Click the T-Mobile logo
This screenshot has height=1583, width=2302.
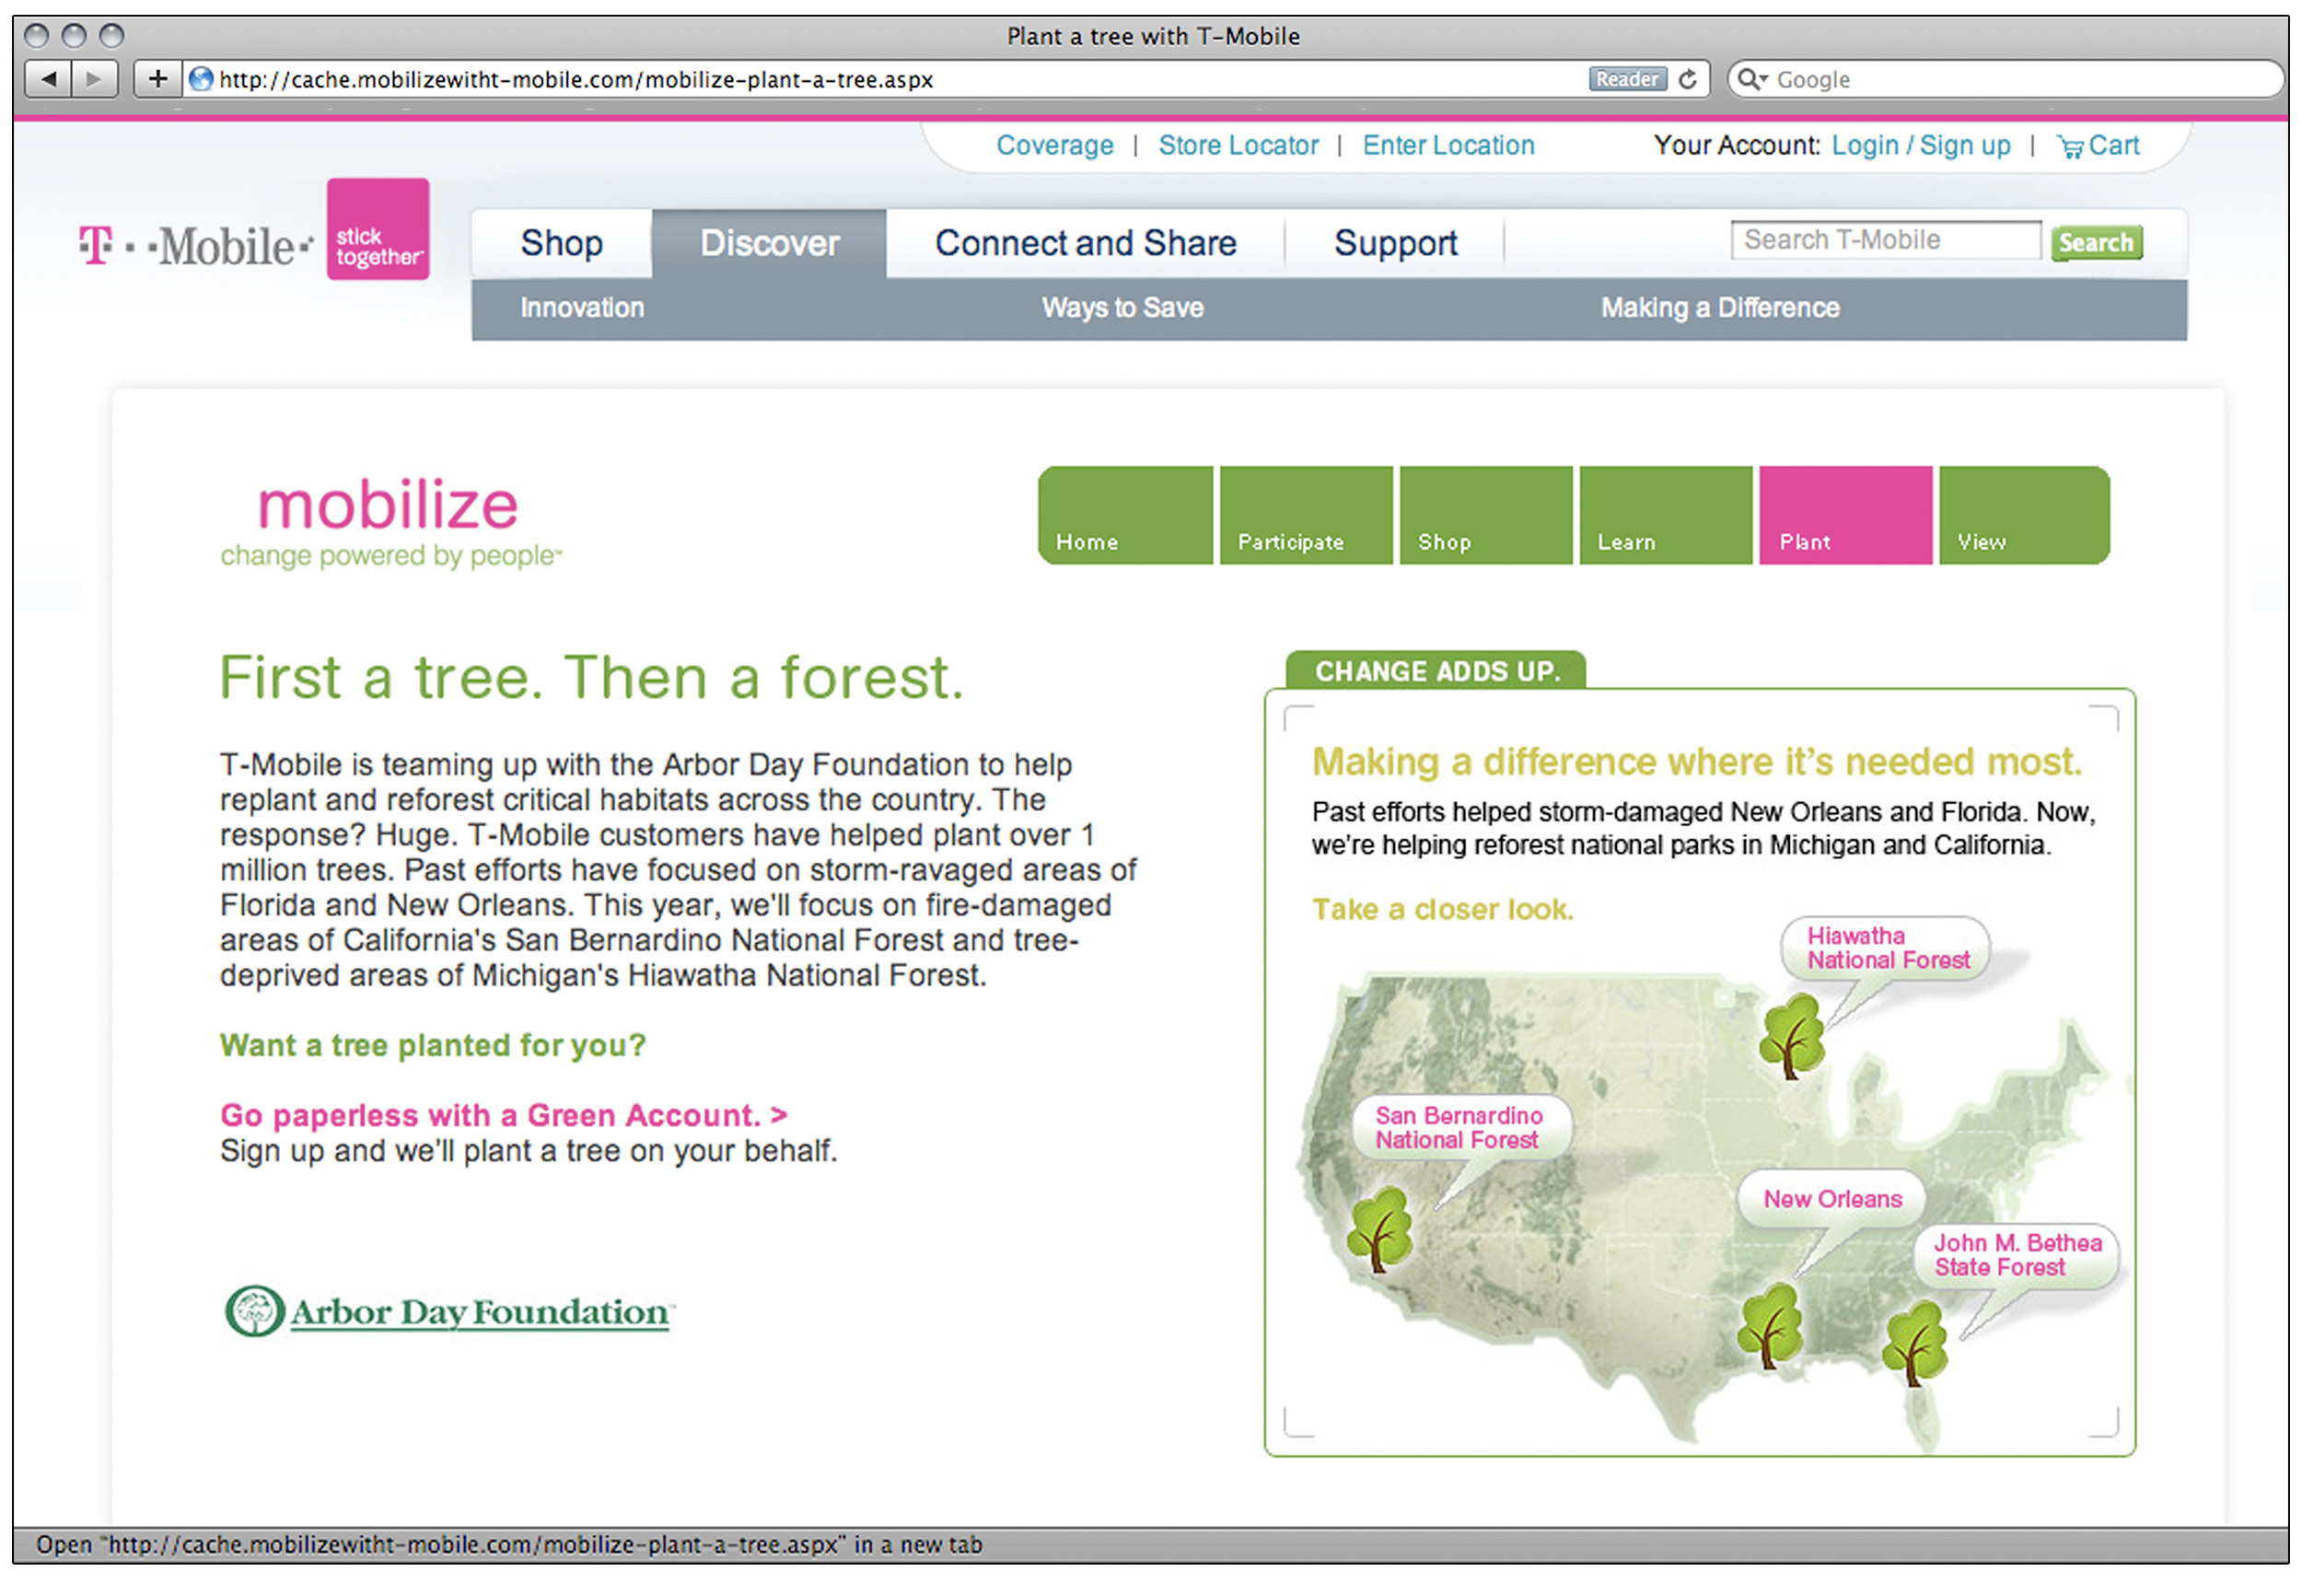tap(196, 245)
